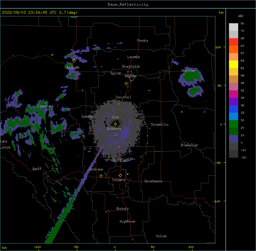Click the yellow marker over Calgary
This screenshot has height=251, width=256.
(120, 176)
